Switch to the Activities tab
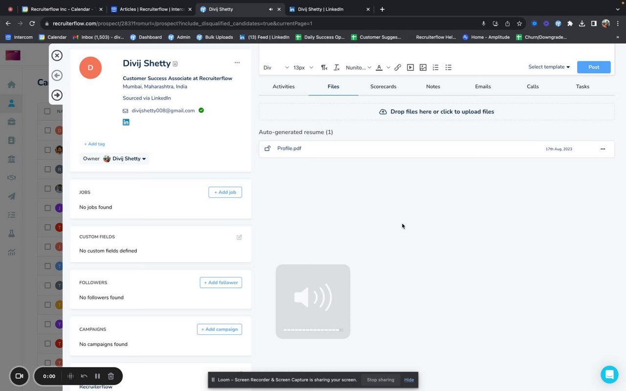 point(284,87)
